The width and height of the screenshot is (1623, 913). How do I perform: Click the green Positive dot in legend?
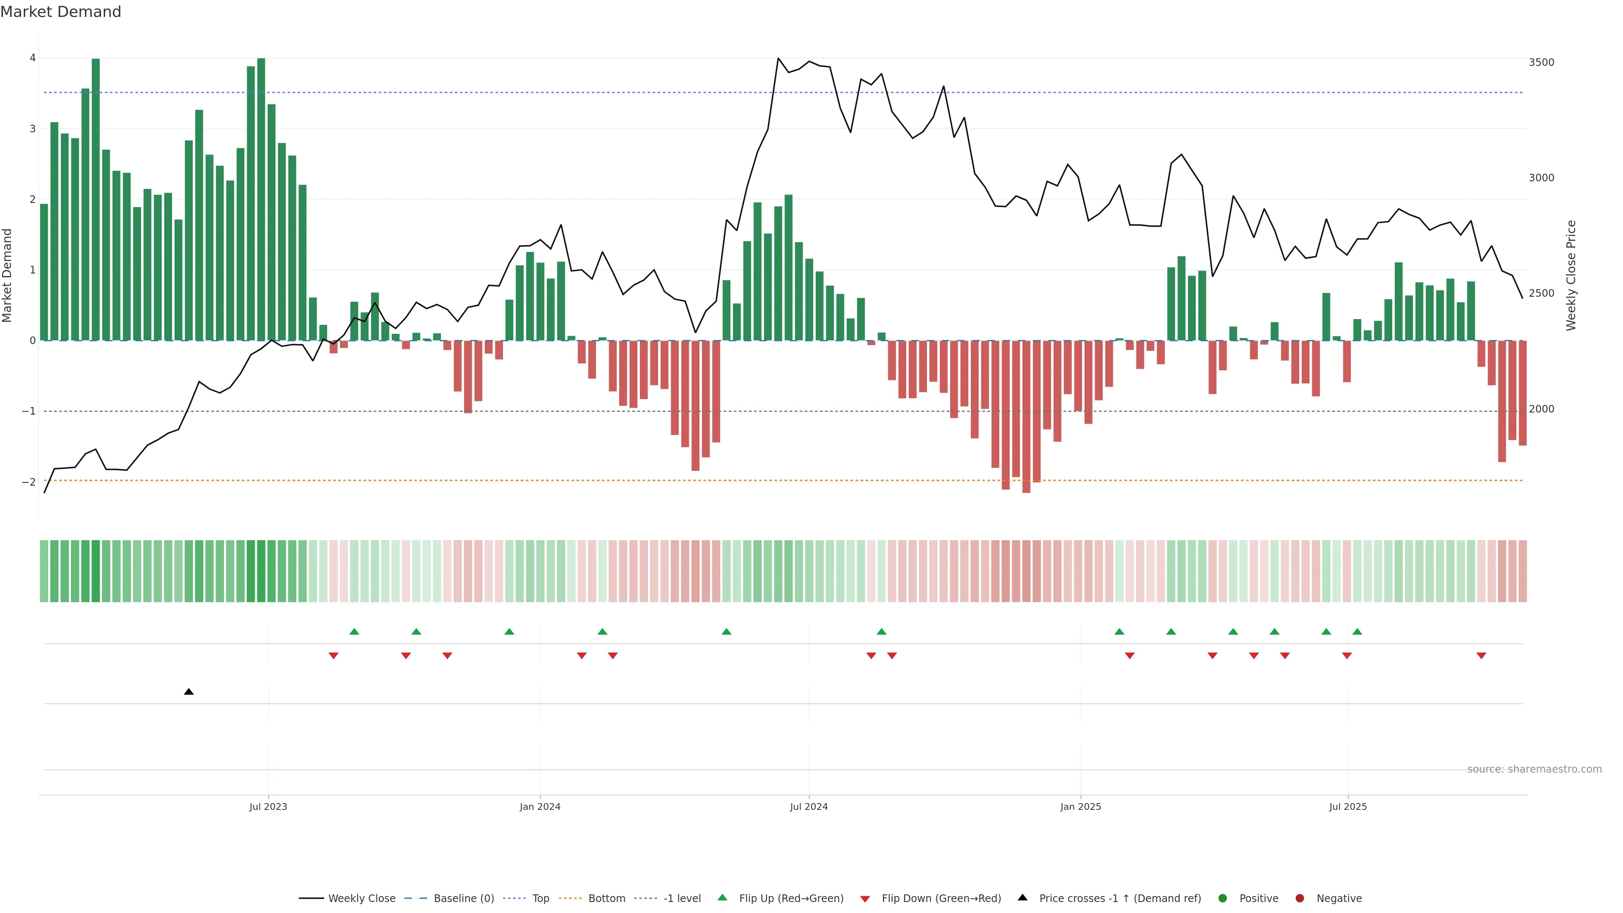click(x=1222, y=898)
